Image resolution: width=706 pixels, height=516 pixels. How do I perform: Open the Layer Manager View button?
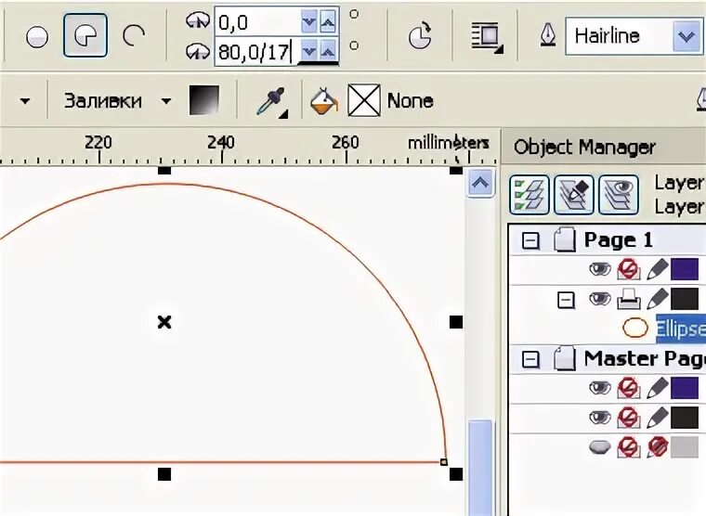click(619, 195)
